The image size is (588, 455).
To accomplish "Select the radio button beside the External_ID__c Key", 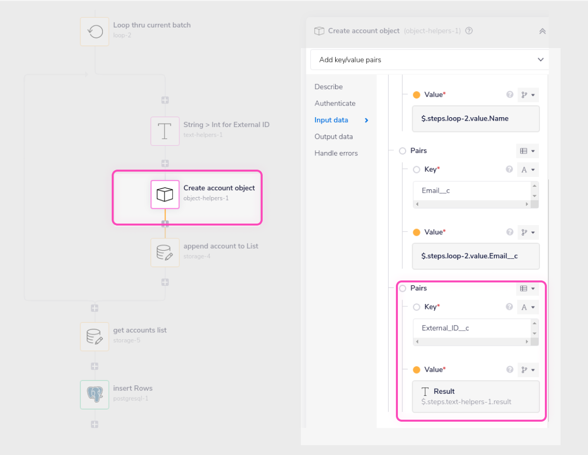I will point(416,307).
